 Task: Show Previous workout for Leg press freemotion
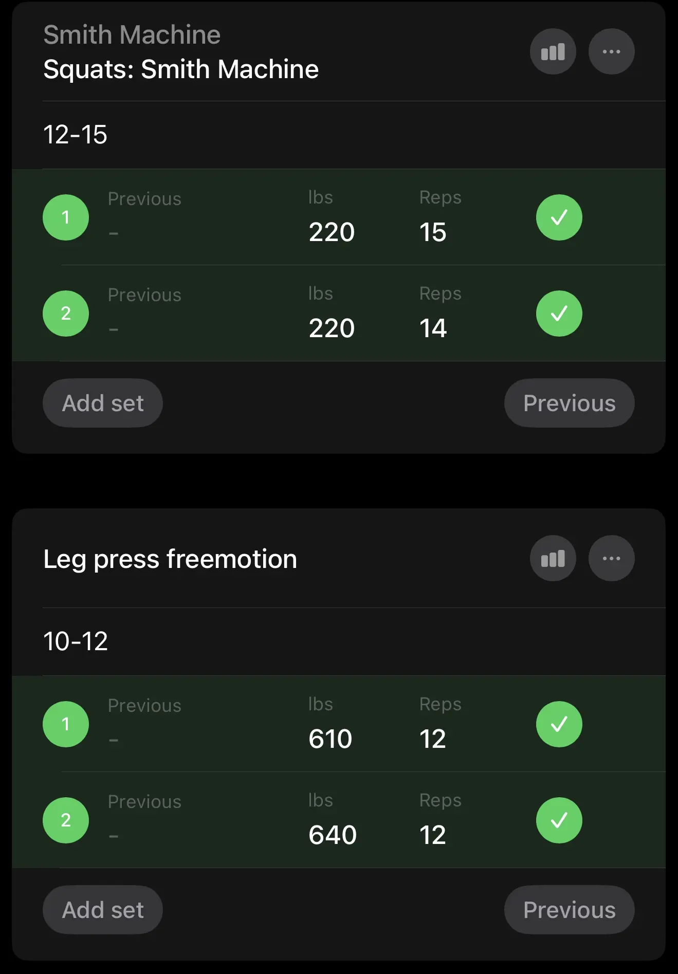click(x=569, y=910)
